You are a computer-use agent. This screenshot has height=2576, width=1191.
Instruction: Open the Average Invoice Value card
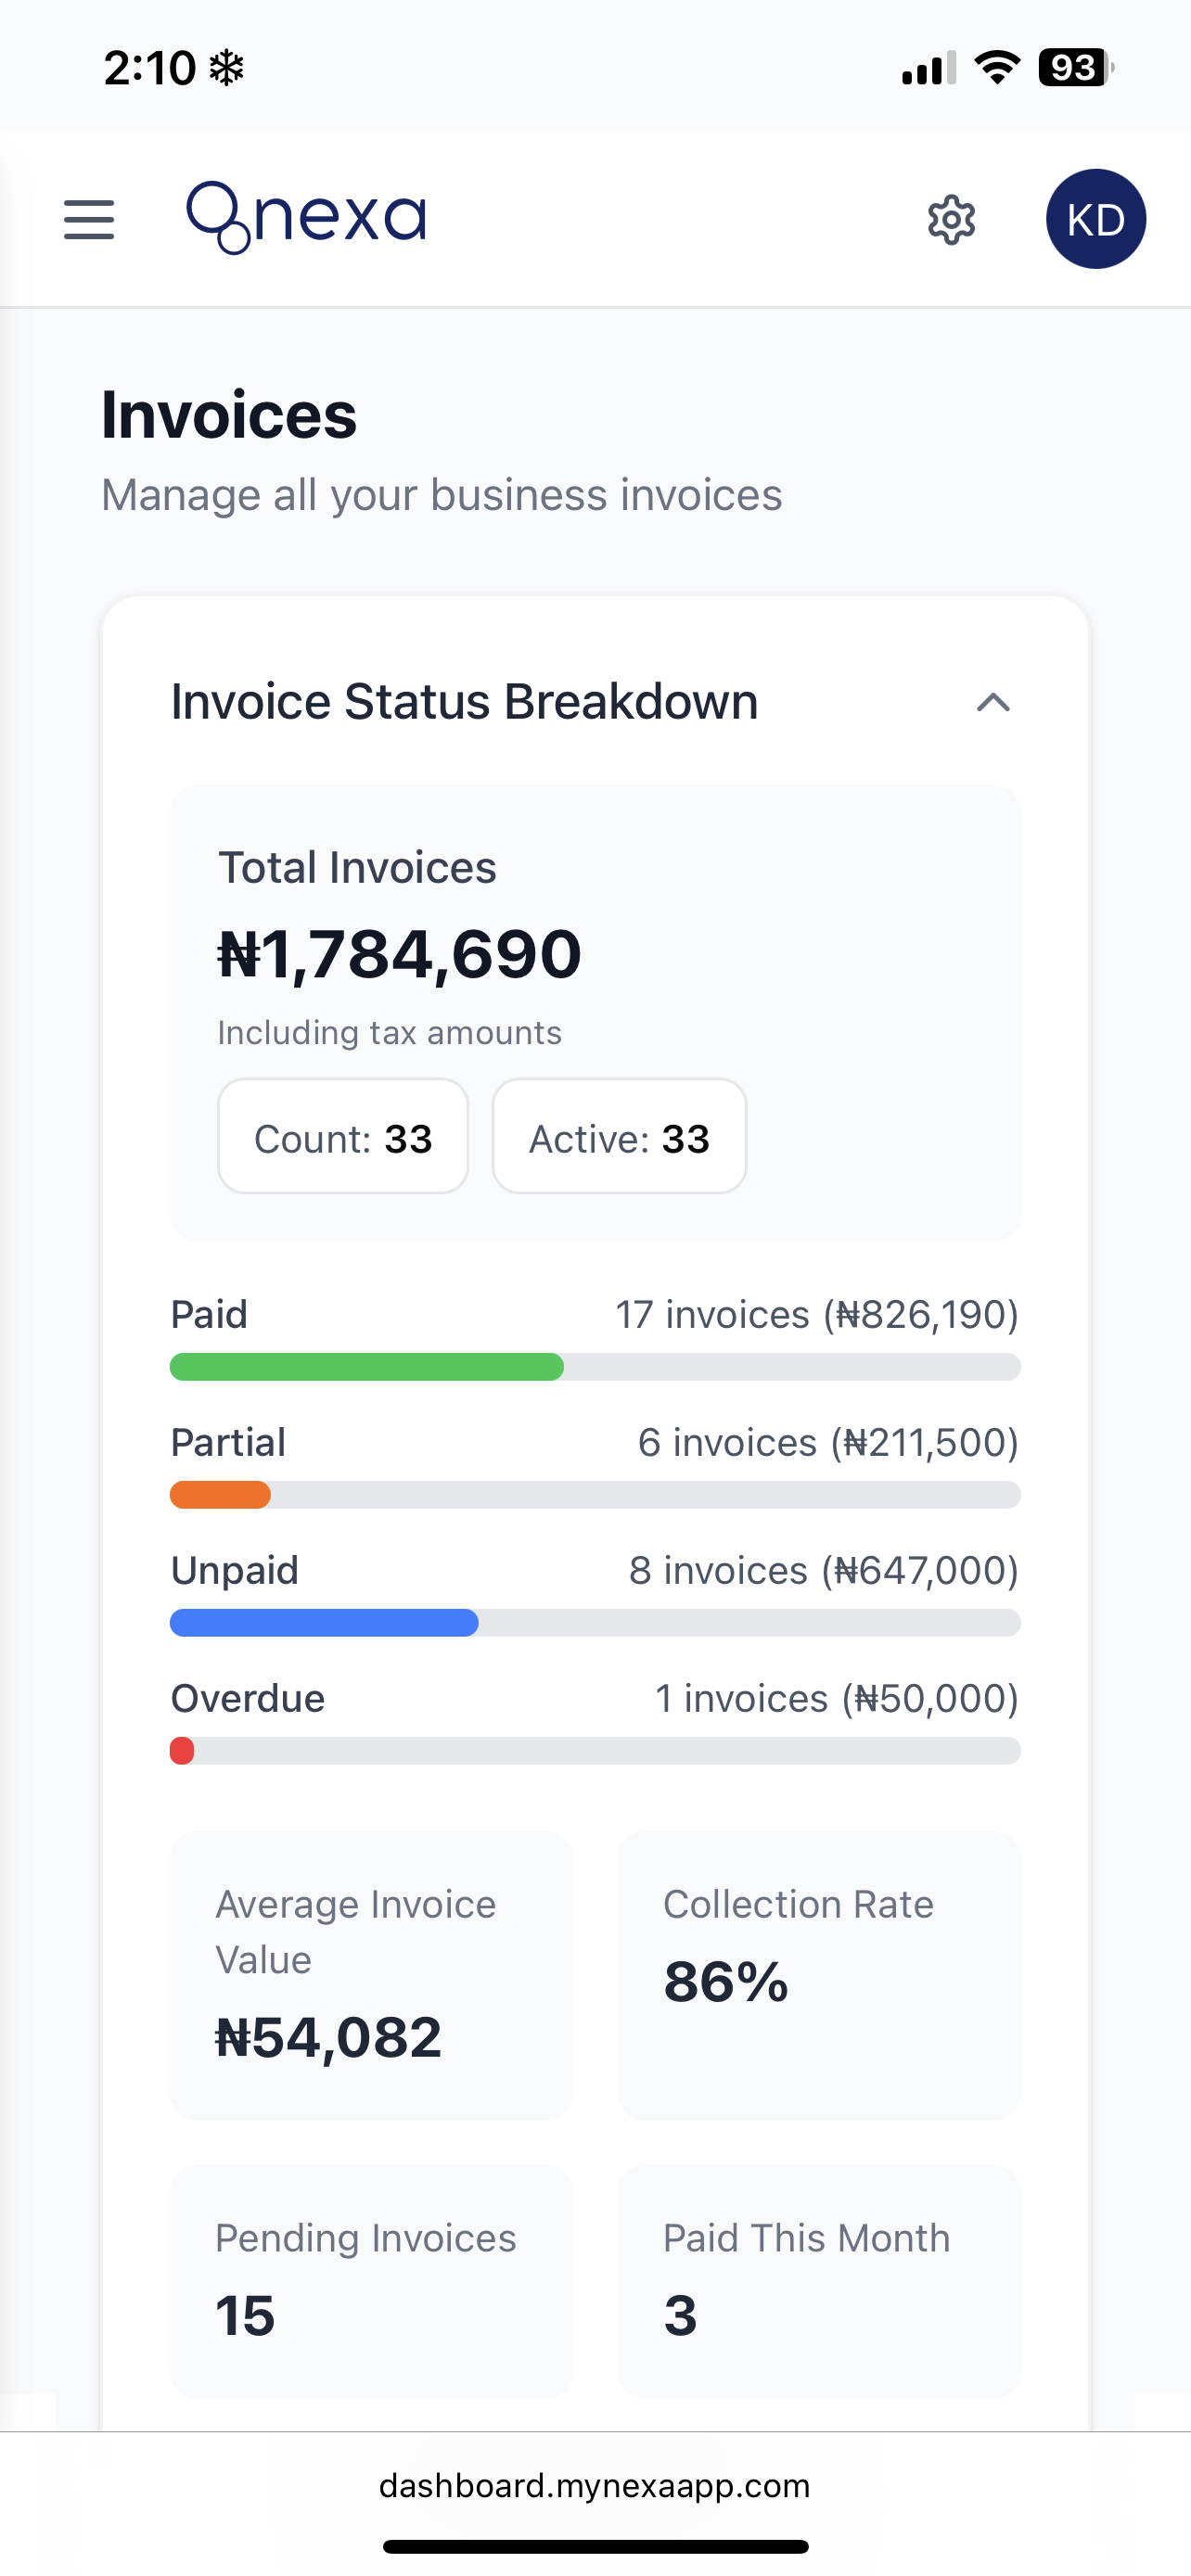click(371, 1975)
